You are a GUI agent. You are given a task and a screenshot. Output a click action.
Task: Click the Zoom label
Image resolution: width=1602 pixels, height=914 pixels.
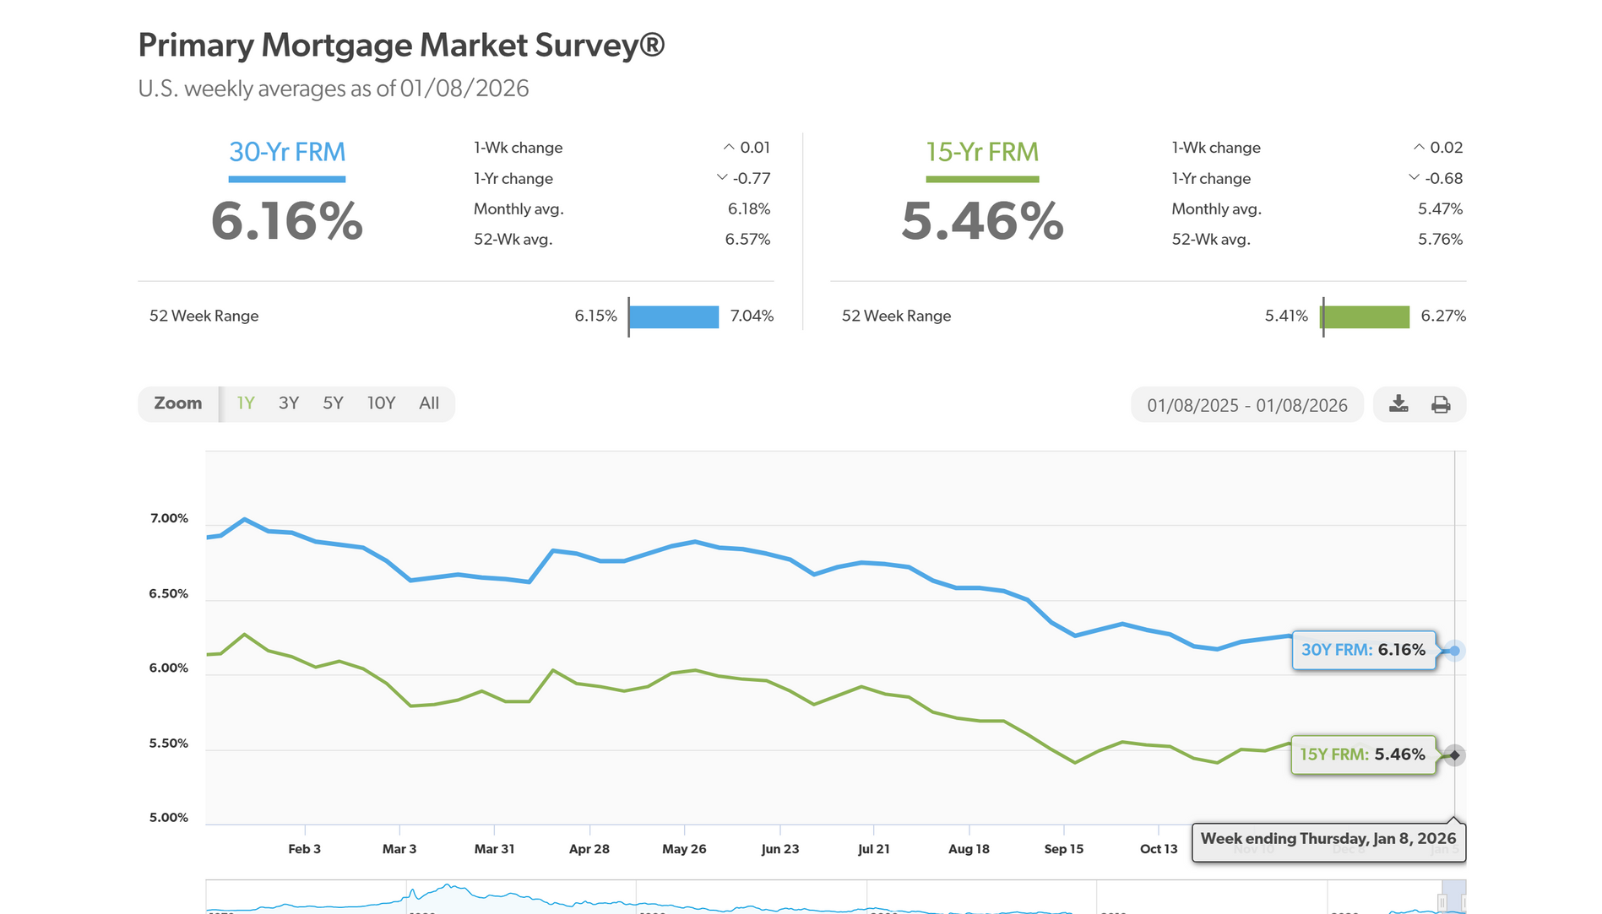tap(178, 403)
